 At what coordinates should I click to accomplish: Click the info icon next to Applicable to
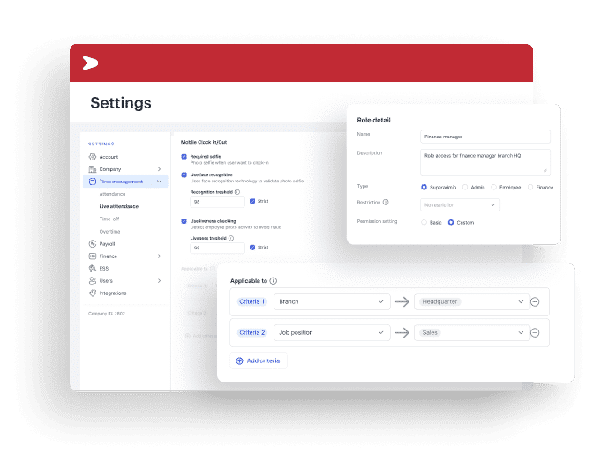(273, 280)
